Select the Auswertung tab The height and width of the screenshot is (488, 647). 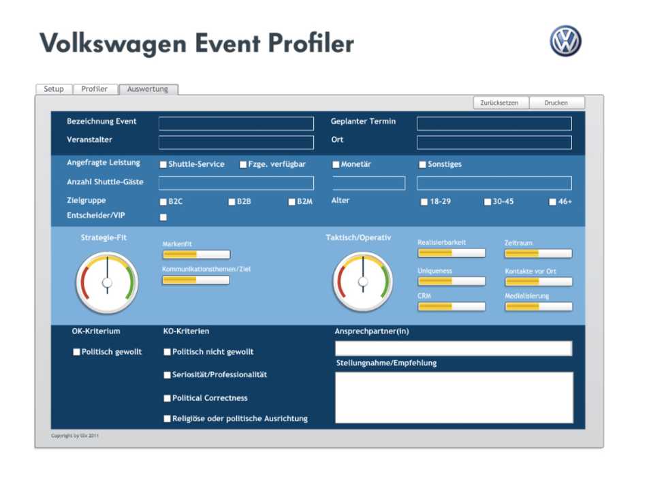click(148, 89)
